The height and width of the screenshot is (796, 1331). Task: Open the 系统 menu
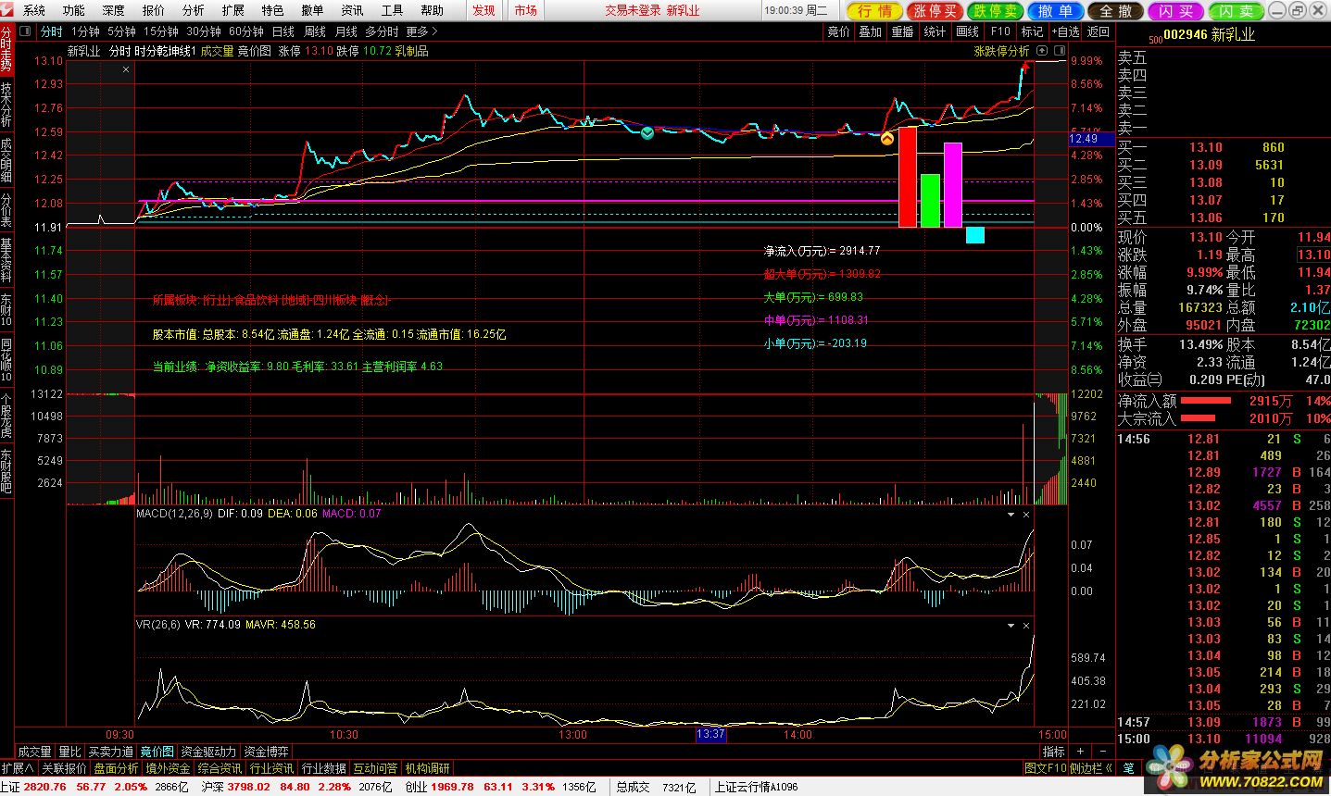click(34, 10)
